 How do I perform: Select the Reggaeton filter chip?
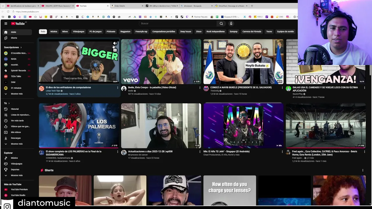point(125,31)
